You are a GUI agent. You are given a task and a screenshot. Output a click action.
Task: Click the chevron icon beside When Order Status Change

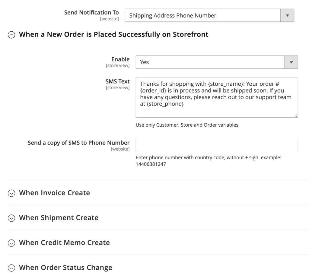(11, 268)
